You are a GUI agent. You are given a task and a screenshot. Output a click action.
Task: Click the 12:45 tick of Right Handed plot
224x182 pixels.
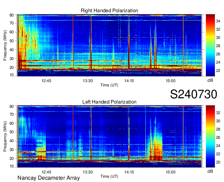tap(46, 81)
